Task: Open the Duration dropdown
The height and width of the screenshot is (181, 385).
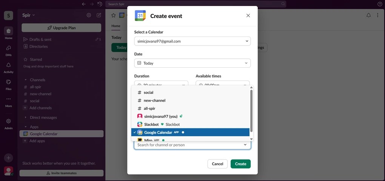Action: point(161,83)
